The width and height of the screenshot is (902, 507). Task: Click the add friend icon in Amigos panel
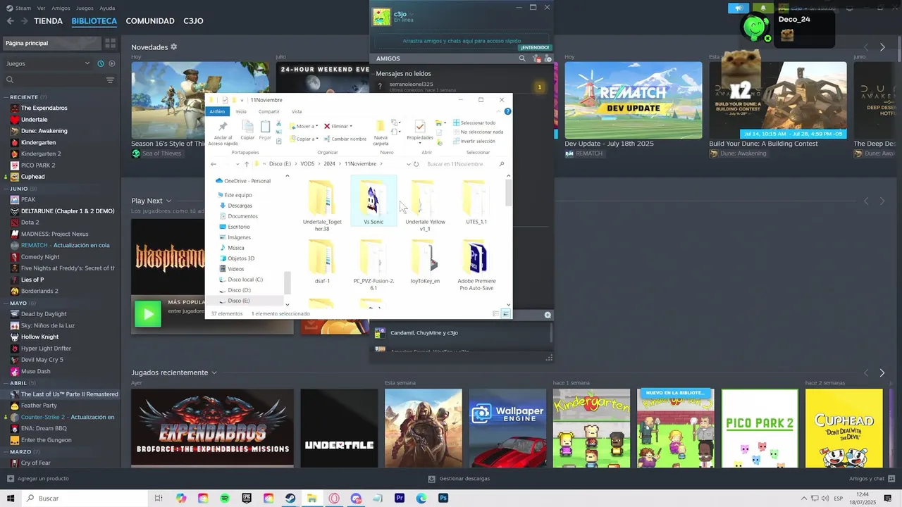(548, 58)
